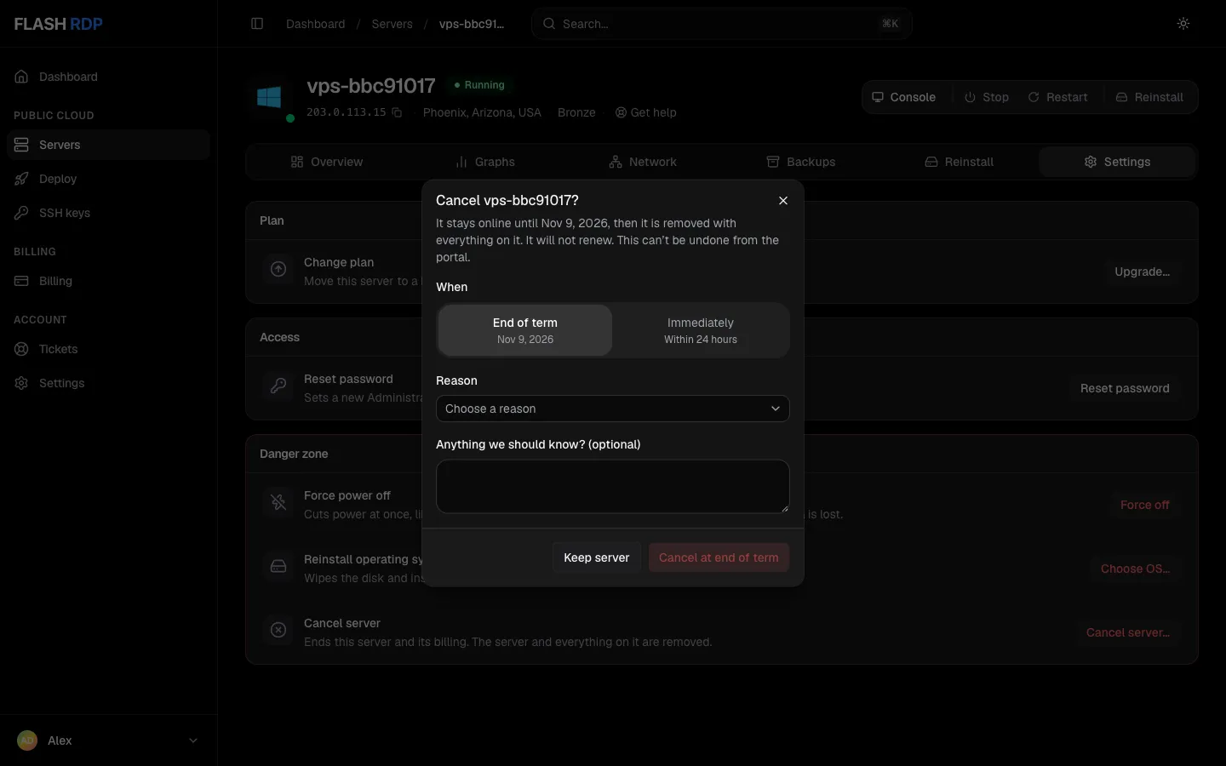Open SSH keys in the sidebar
Screen dimensions: 1226x766
point(108,213)
